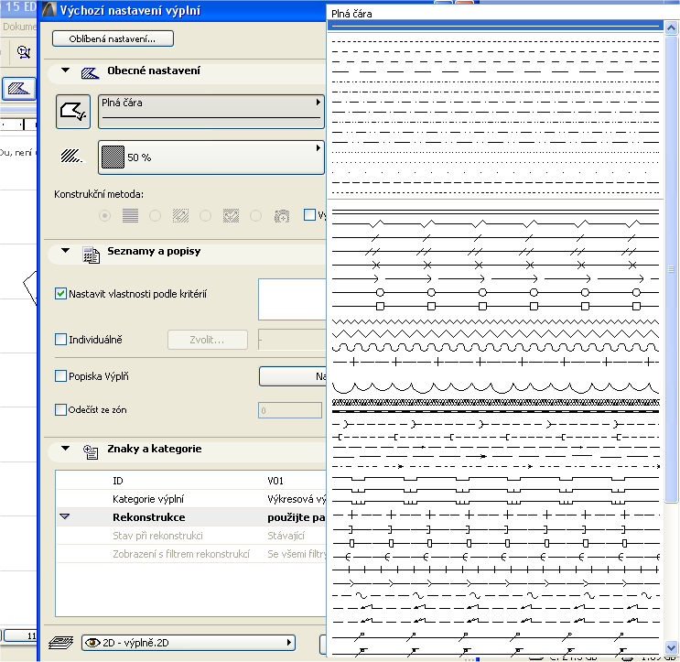
Task: Click the Zvolit... button
Action: tap(208, 340)
